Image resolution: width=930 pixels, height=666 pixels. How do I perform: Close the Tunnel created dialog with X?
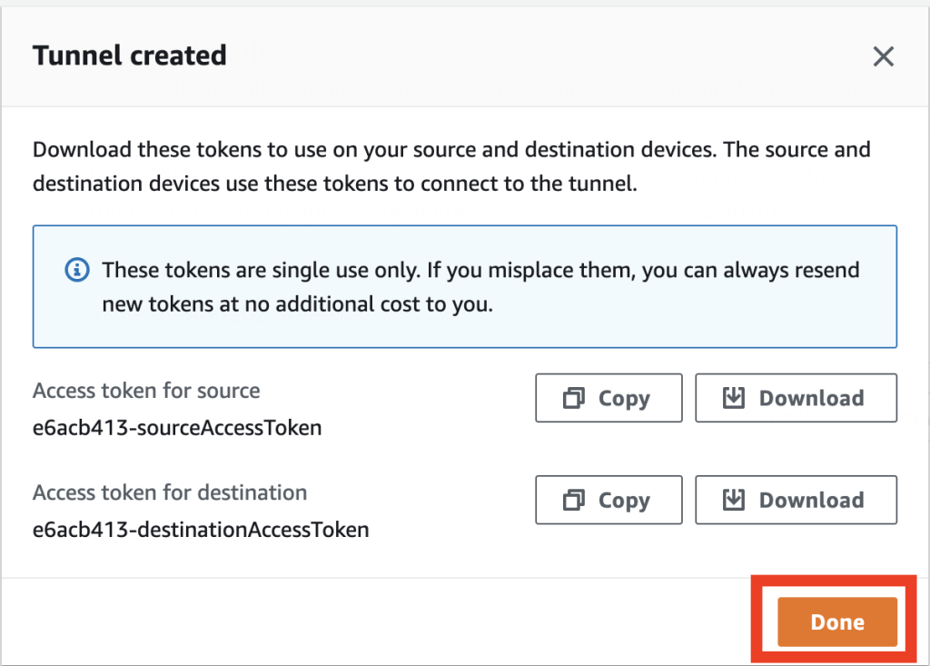tap(883, 57)
